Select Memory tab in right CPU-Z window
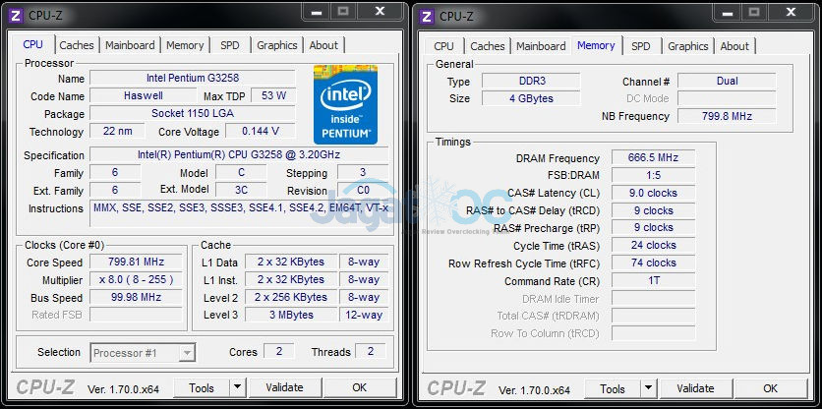The width and height of the screenshot is (822, 409). pyautogui.click(x=596, y=45)
